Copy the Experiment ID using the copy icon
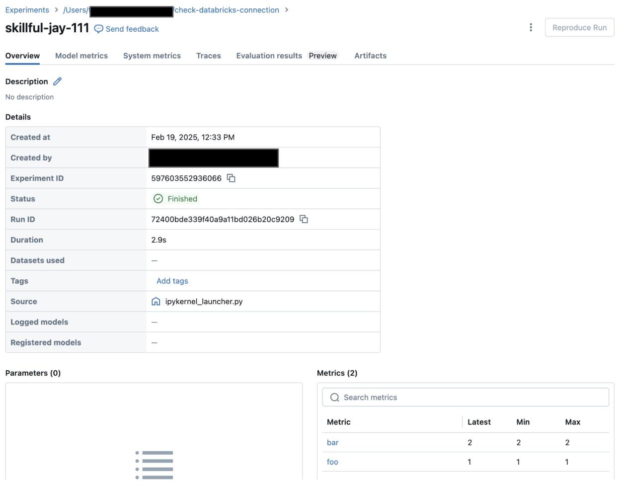627x488 pixels. tap(231, 177)
